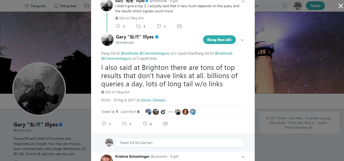Image resolution: width=344 pixels, height=161 pixels.
Task: Close the tweet overlay with X
Action: pyautogui.click(x=340, y=6)
